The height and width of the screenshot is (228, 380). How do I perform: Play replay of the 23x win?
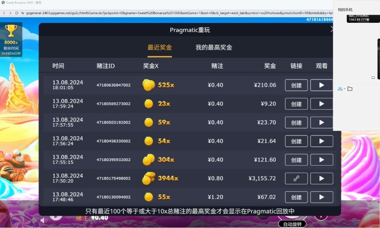click(x=321, y=104)
